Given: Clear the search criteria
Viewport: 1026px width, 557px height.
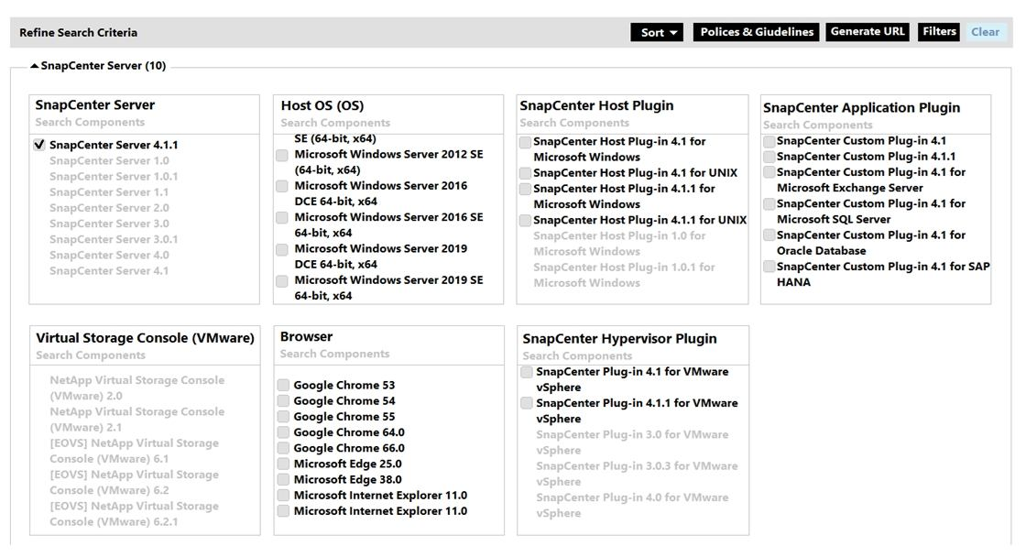Looking at the screenshot, I should 985,32.
